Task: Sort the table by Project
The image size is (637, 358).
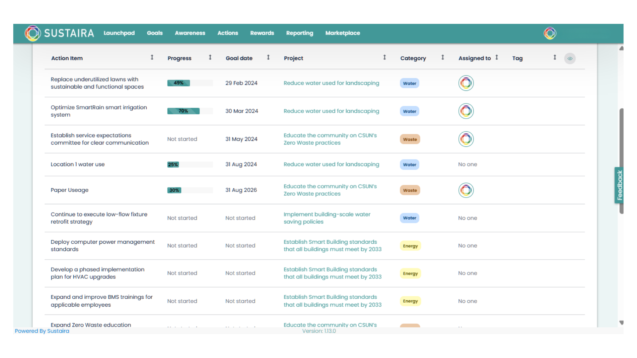Action: tap(384, 57)
